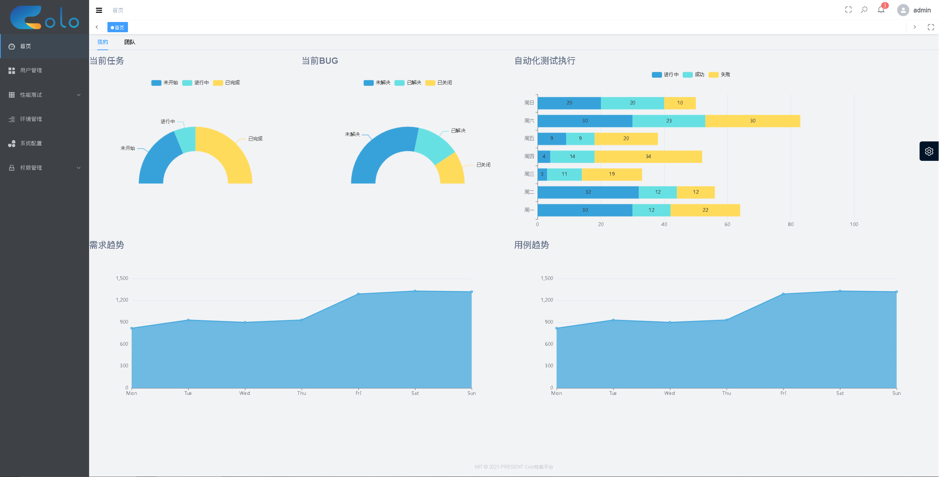
Task: Click Sat data point in 用例趋势 chart
Action: 840,291
